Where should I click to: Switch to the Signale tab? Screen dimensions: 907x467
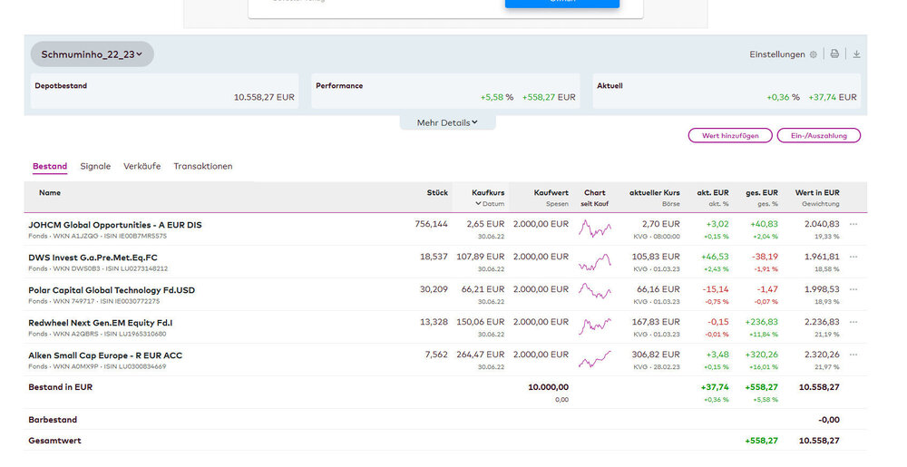click(x=95, y=167)
